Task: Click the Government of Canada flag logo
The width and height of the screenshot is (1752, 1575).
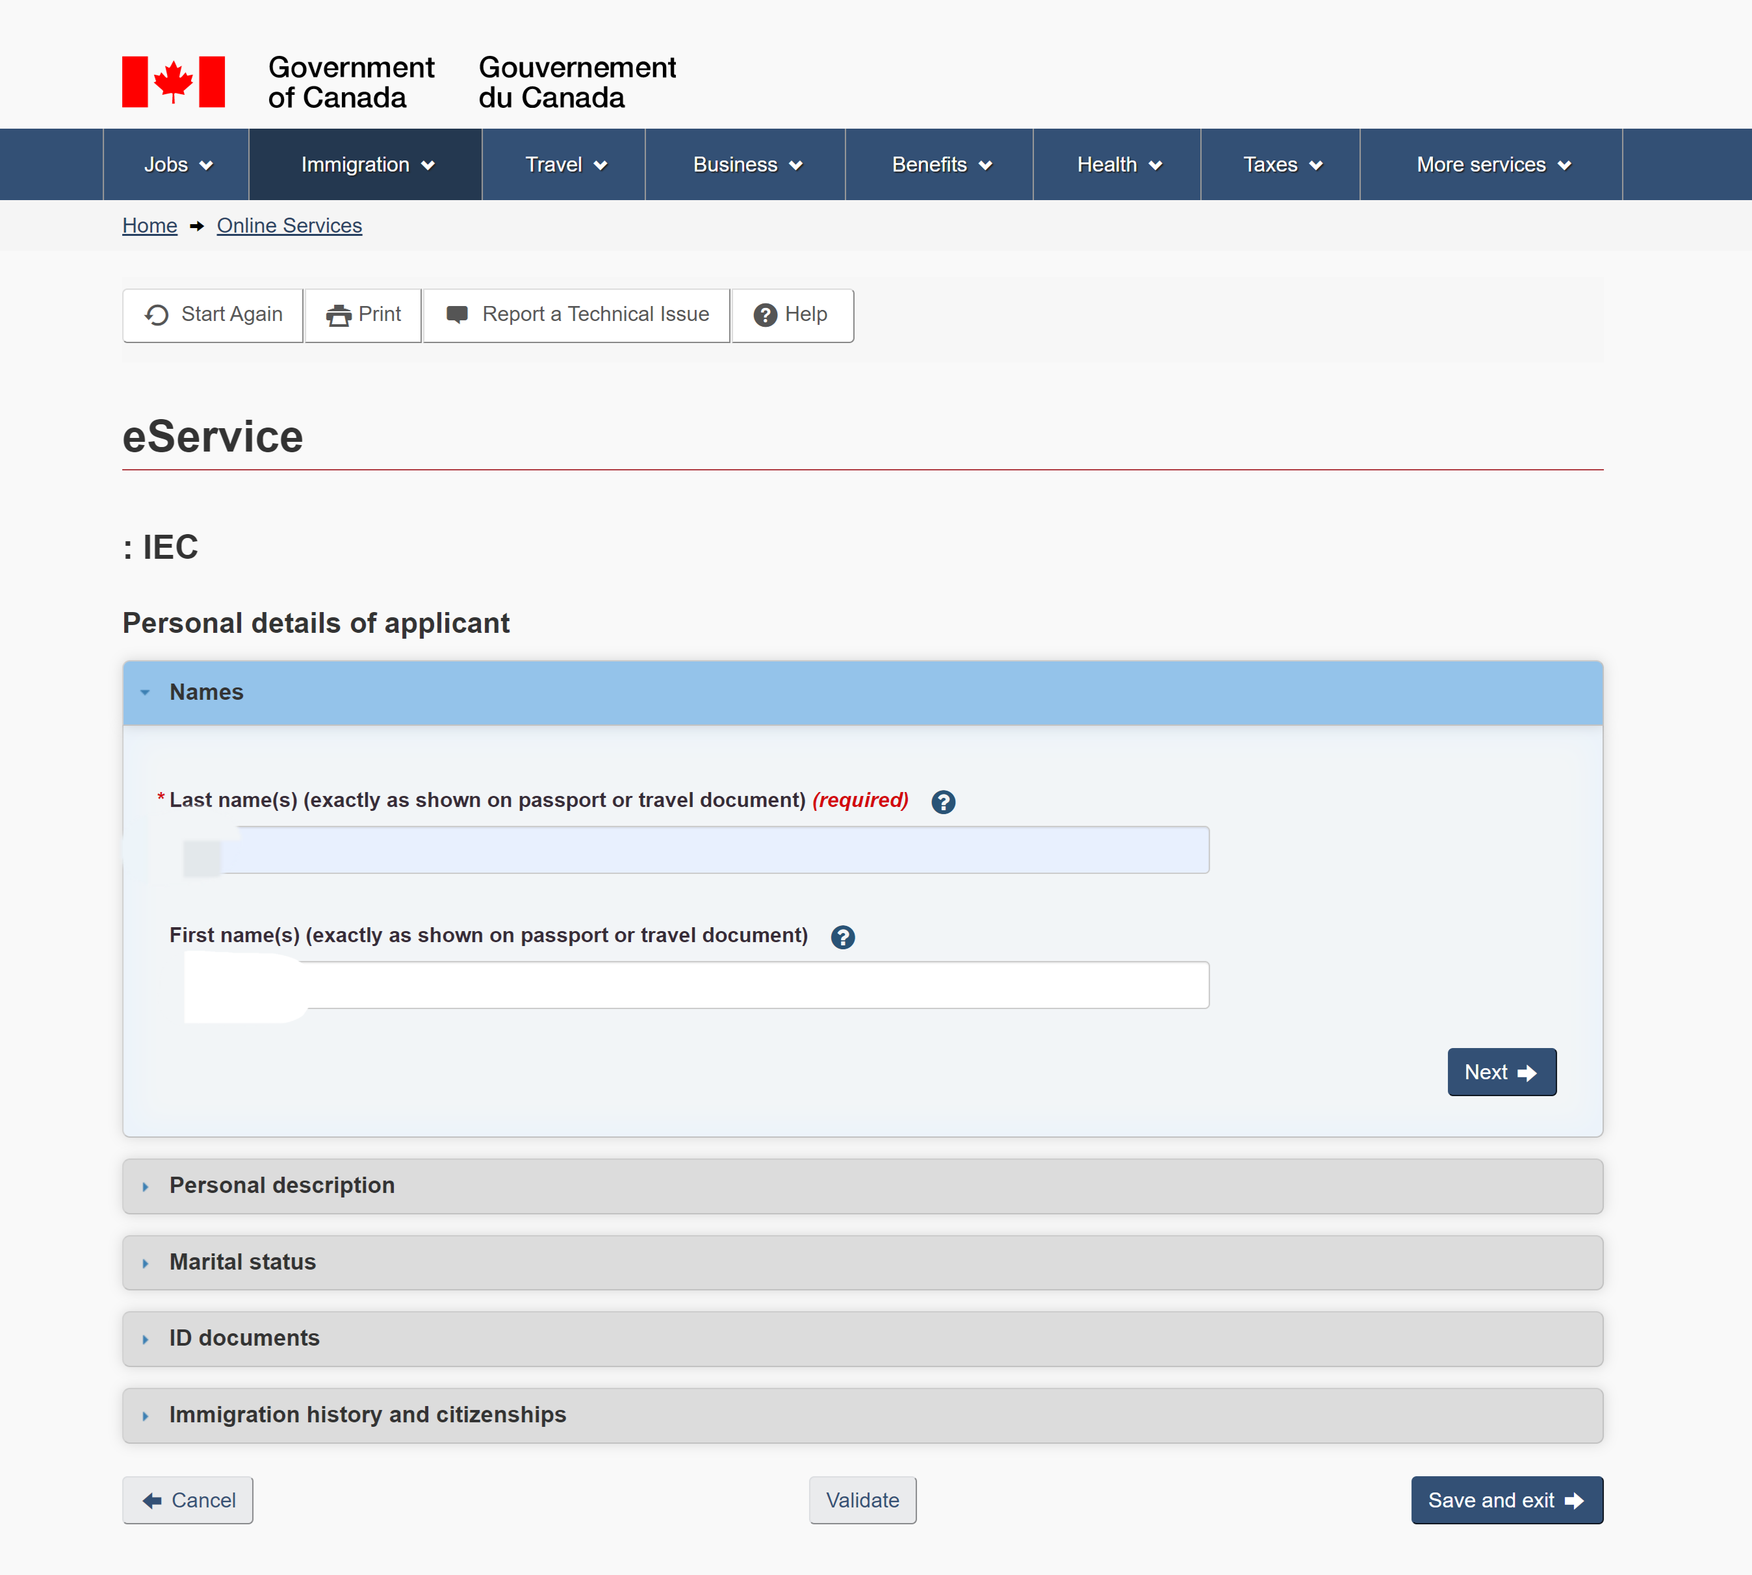Action: pyautogui.click(x=173, y=83)
